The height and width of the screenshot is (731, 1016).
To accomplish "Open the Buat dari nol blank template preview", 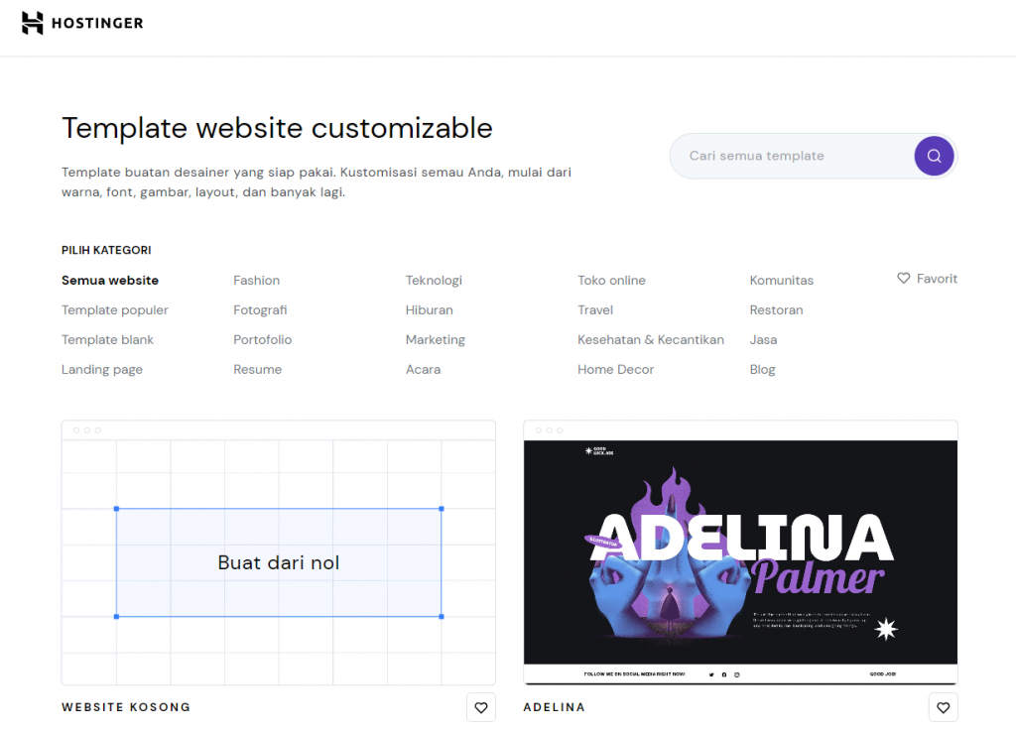I will [279, 552].
